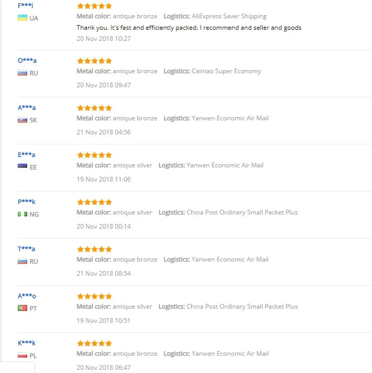Click the Russia flag under O***a
Viewport: 372px width, 373px height.
(x=22, y=73)
